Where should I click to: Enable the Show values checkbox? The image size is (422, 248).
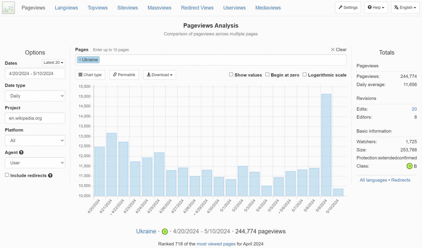(231, 75)
